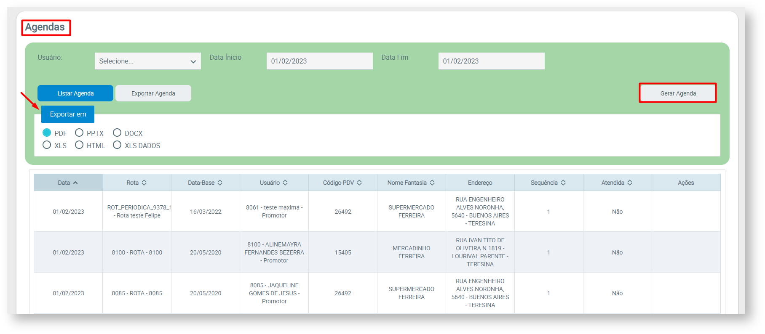Sort table by Data column arrow
Screen dimensions: 765x334
tap(75, 183)
